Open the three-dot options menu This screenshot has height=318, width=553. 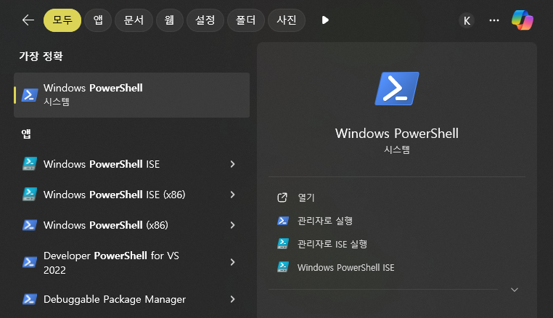point(494,20)
